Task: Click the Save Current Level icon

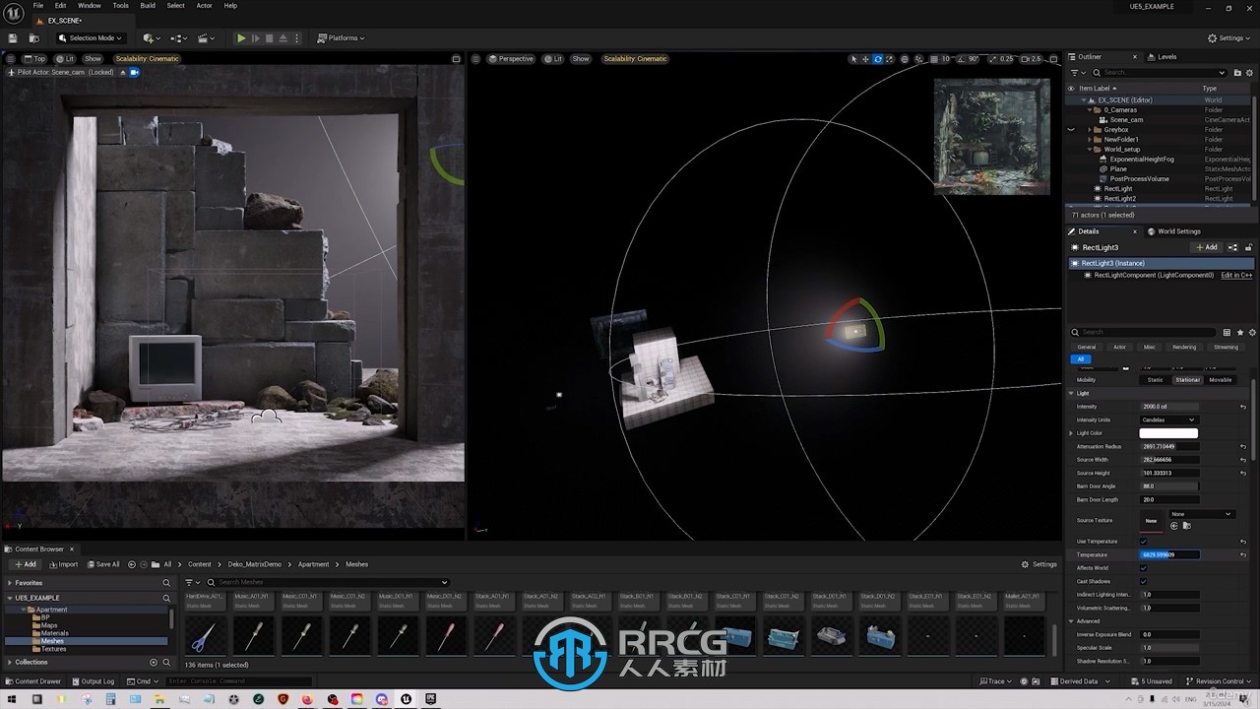Action: click(13, 38)
